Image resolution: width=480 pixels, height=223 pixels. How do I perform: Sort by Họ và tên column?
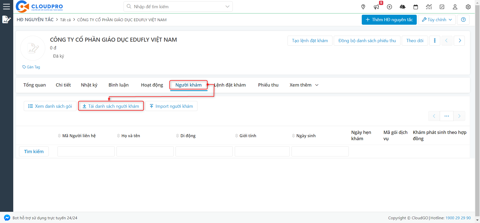tap(128, 136)
